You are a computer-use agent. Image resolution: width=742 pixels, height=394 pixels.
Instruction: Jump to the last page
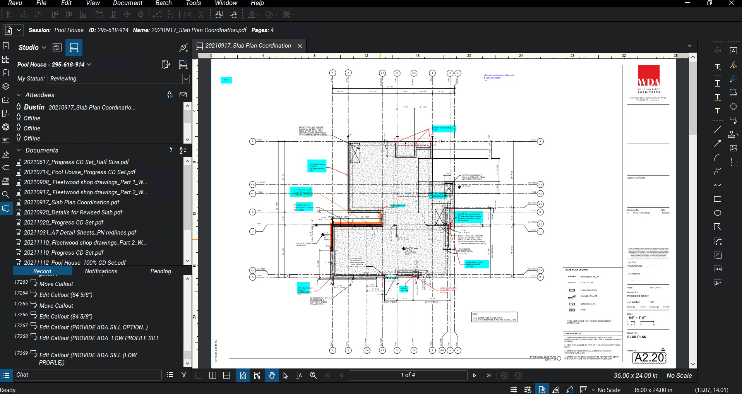(488, 375)
